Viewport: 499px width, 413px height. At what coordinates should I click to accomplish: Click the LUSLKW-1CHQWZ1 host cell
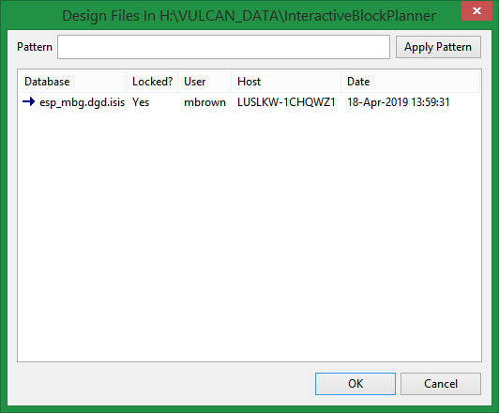tap(286, 102)
